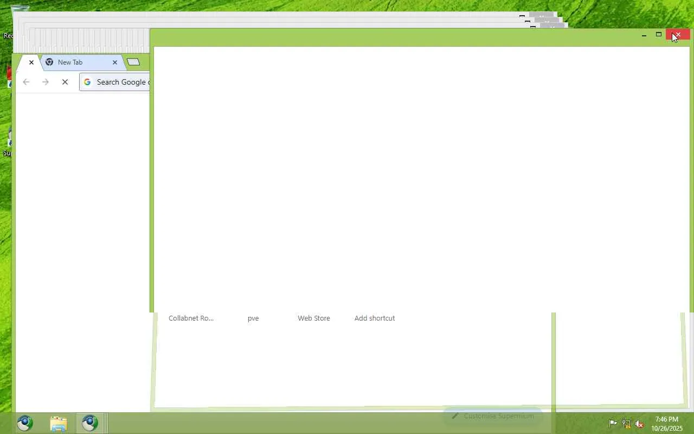
Task: Open the pve shortcut
Action: 253,318
